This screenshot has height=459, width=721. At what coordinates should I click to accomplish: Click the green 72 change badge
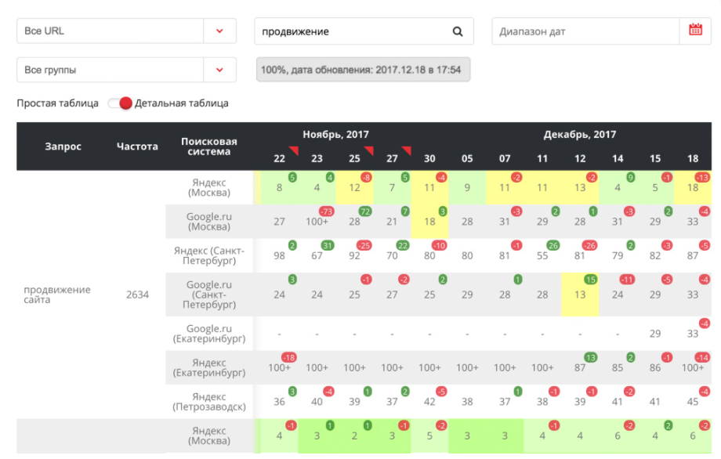(365, 211)
